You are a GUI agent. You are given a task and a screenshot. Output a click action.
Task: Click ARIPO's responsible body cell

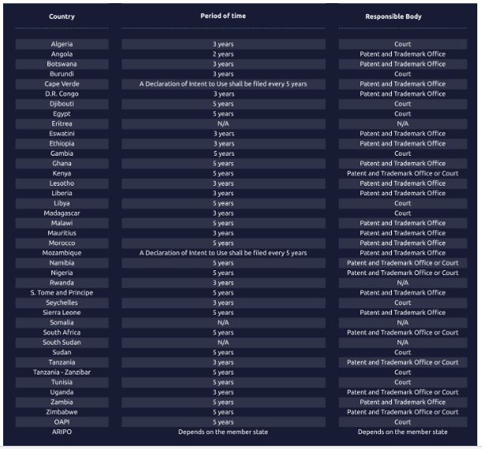click(402, 432)
